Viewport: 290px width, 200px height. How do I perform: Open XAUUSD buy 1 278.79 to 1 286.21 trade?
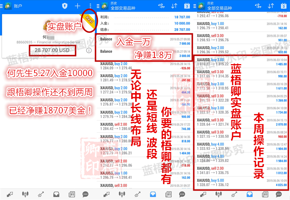coord(145,151)
